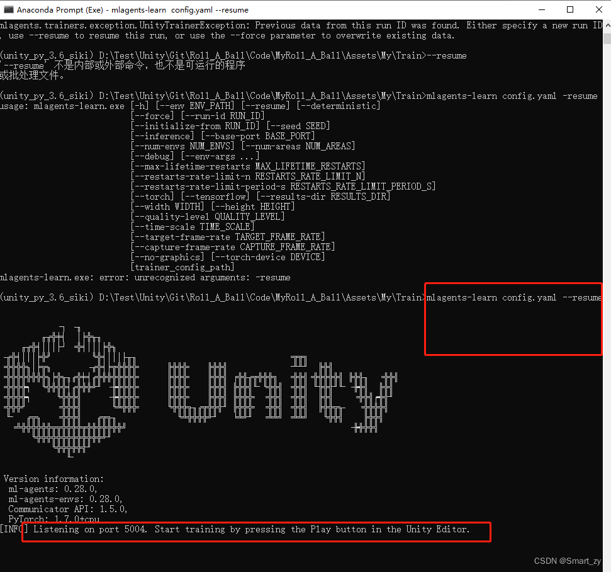The image size is (611, 572).
Task: Click the 'Communicator API: 1.5.0' line
Action: coord(66,509)
